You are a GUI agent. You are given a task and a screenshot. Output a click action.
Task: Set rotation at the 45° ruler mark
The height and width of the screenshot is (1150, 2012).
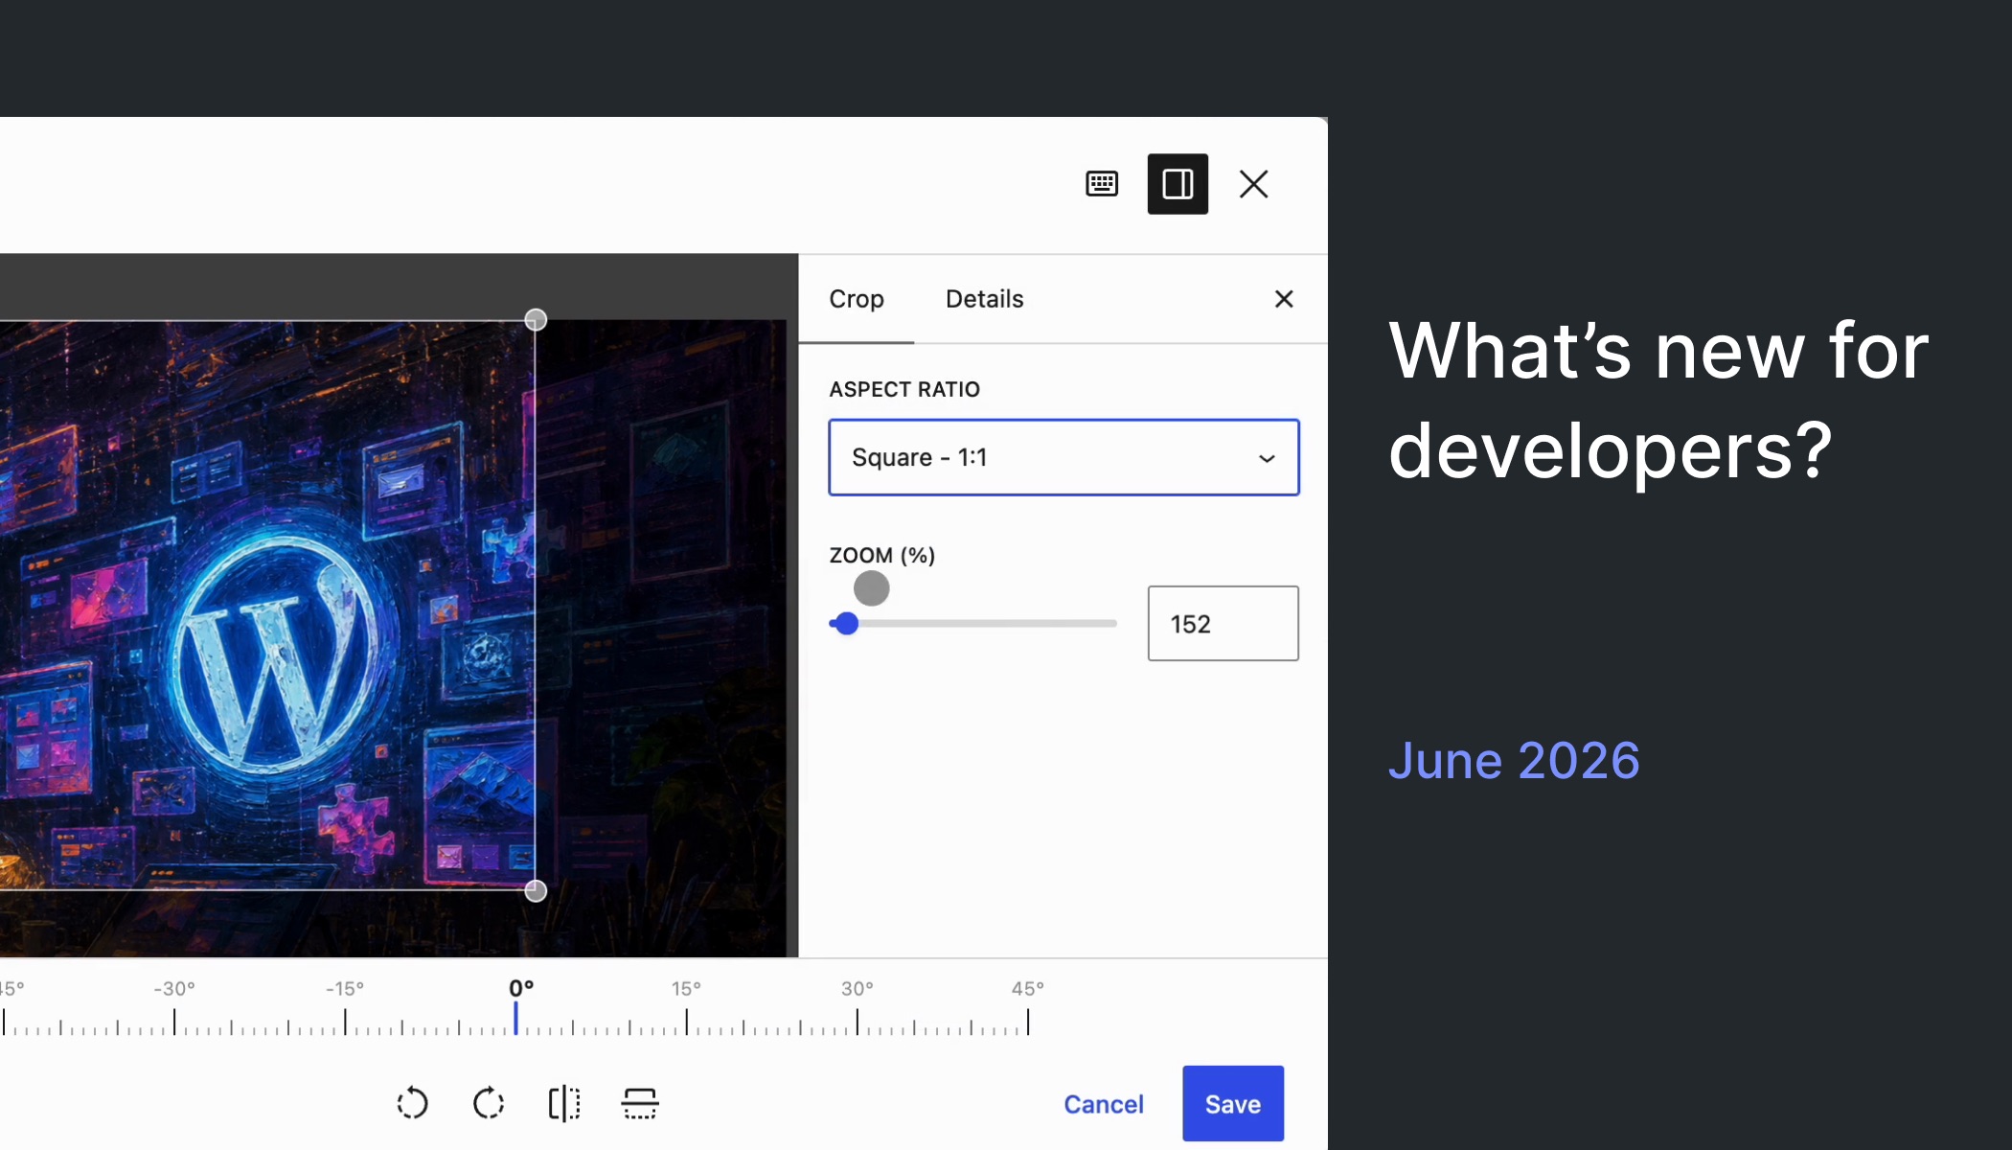coord(1028,1021)
